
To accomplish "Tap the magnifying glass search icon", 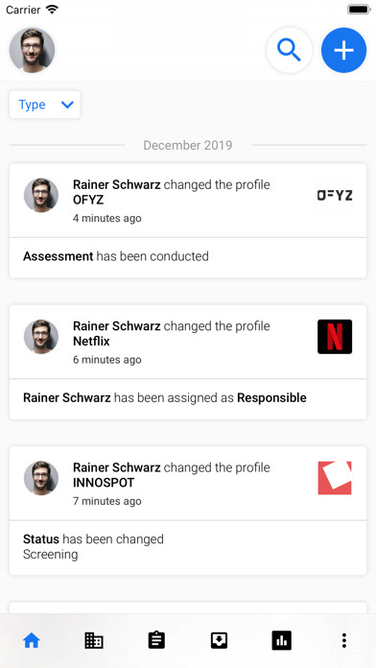I will coord(290,50).
